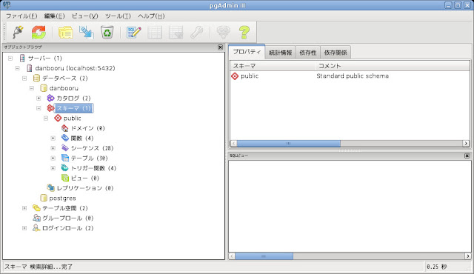Select the スキーマ (1) tree label
The image size is (474, 274).
74,108
